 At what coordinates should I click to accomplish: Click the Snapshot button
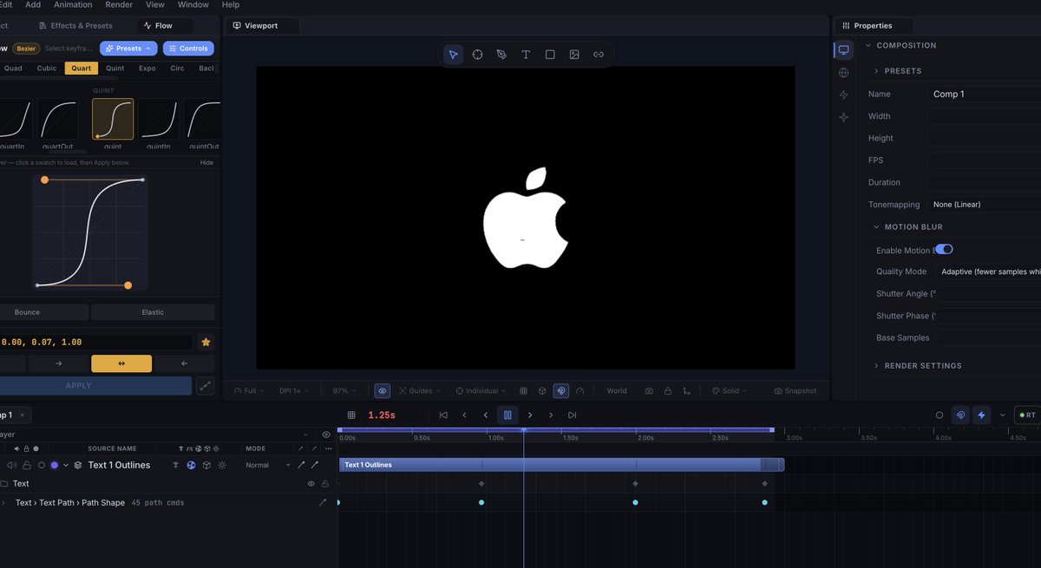click(795, 391)
